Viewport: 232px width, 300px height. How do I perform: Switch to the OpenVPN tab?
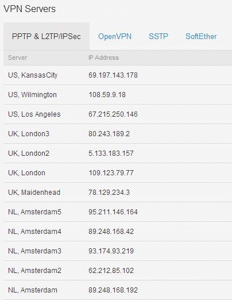click(x=115, y=36)
